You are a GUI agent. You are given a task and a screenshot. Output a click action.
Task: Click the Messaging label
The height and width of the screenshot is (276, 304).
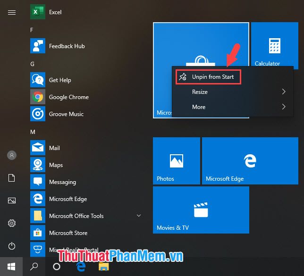[x=62, y=182]
